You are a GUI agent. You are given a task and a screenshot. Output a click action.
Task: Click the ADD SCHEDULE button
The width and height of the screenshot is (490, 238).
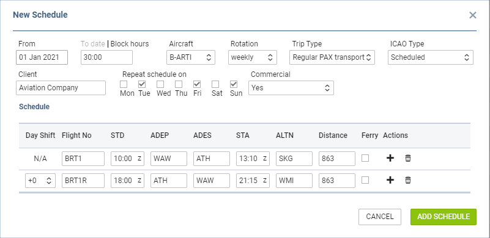pos(444,217)
